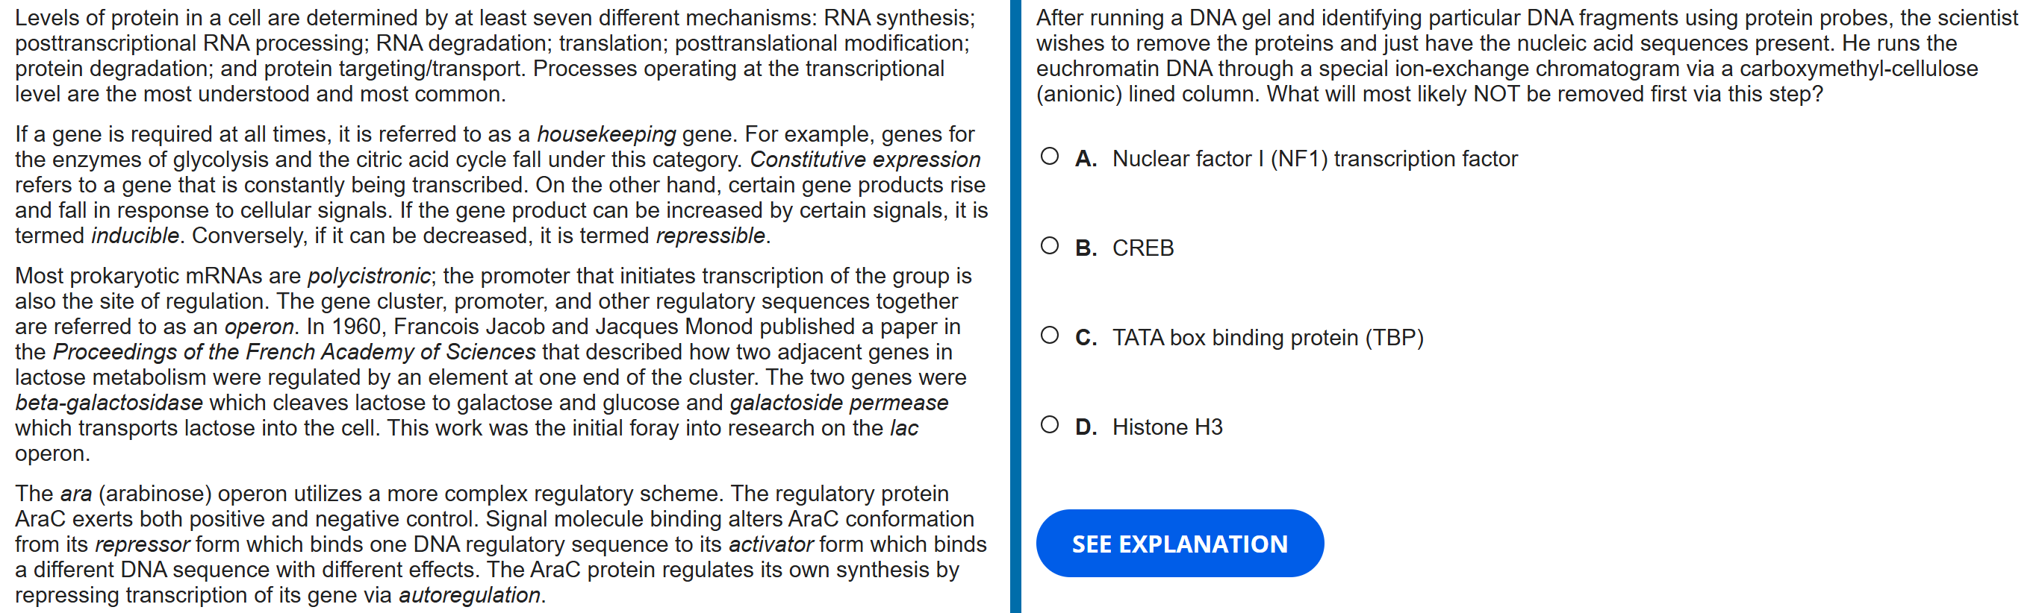Click the italic word 'housekeeping' in the passage
The image size is (2042, 613).
(606, 133)
